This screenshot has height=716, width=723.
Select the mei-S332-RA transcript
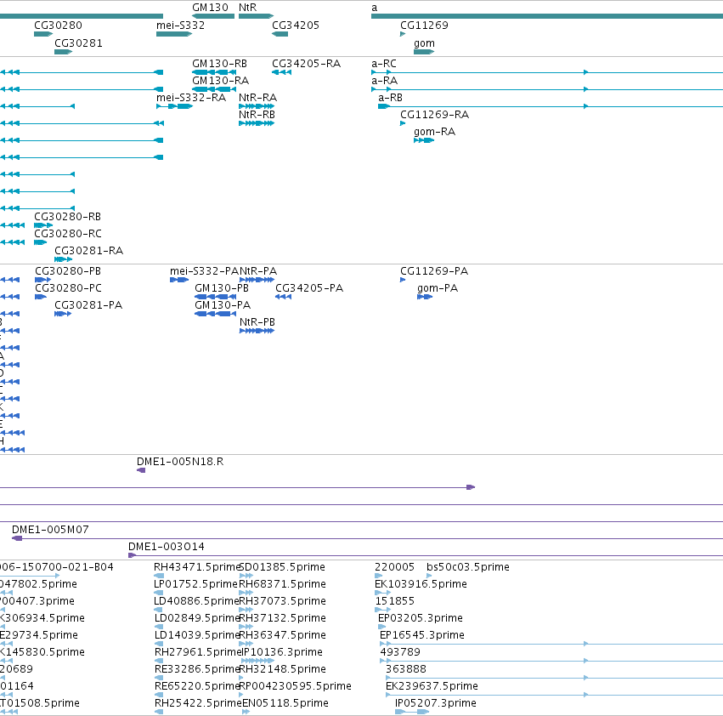coord(175,106)
